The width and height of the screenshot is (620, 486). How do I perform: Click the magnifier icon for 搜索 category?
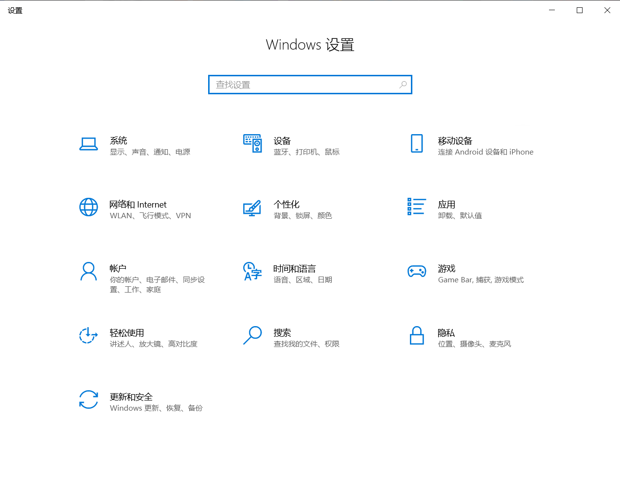pyautogui.click(x=252, y=335)
